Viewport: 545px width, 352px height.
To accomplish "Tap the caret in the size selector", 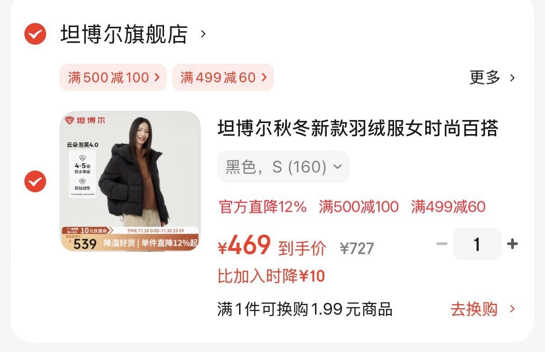I will click(x=337, y=167).
